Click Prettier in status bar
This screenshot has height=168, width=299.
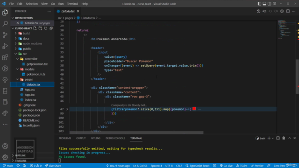257,166
